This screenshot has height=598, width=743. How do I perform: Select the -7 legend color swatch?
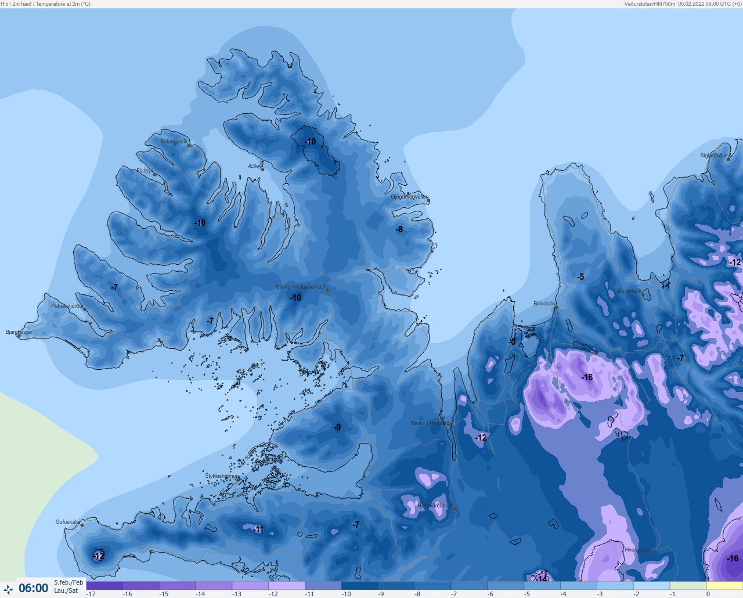pos(469,586)
